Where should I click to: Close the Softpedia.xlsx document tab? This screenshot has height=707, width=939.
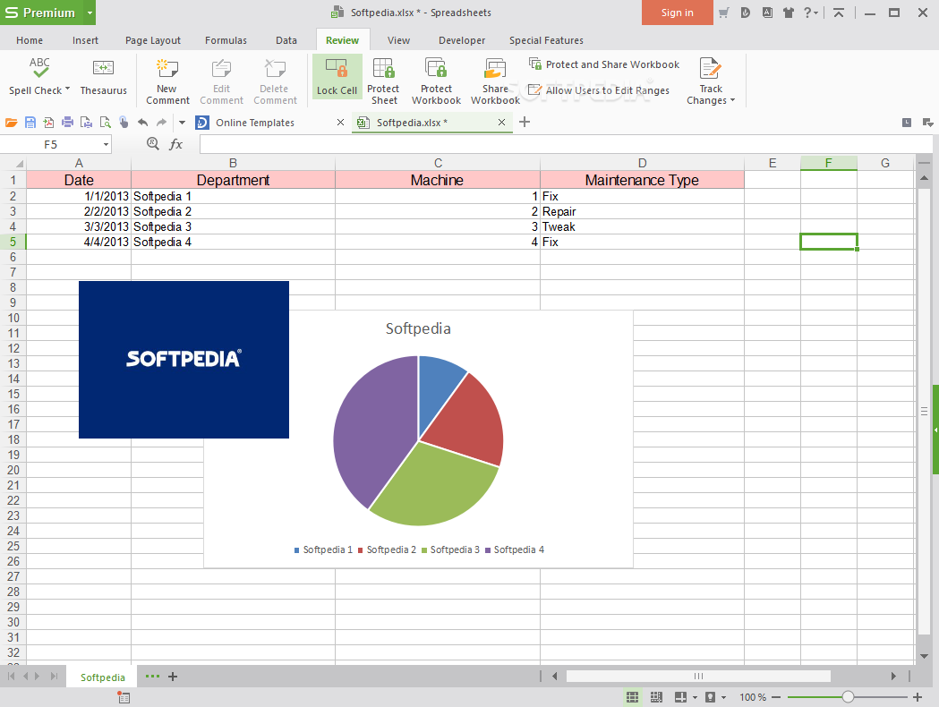[x=502, y=122]
